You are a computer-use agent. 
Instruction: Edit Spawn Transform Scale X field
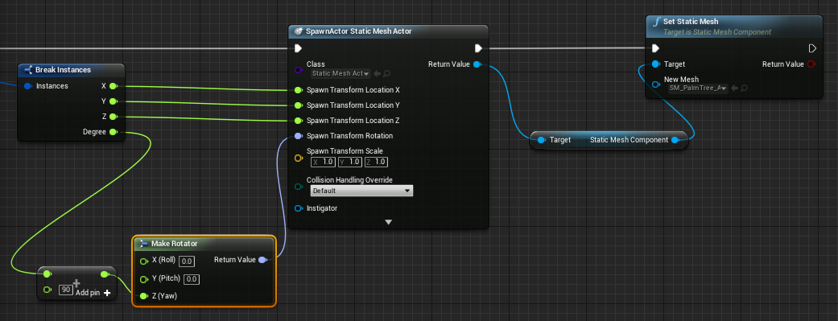[323, 162]
